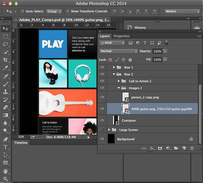Add a layer mask

pyautogui.click(x=160, y=148)
